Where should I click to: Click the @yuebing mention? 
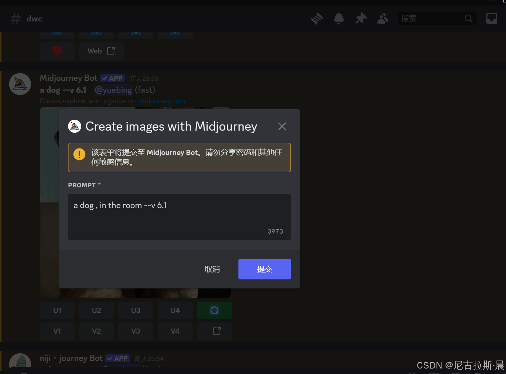click(113, 90)
